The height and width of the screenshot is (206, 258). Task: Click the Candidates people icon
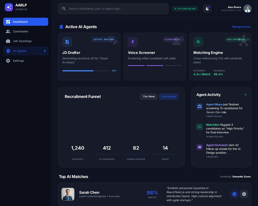pyautogui.click(x=8, y=31)
